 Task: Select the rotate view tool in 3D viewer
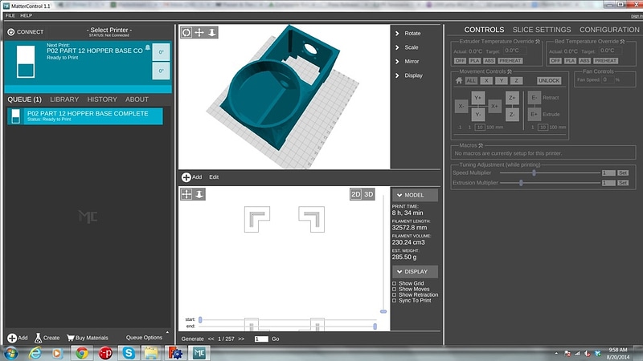(186, 32)
